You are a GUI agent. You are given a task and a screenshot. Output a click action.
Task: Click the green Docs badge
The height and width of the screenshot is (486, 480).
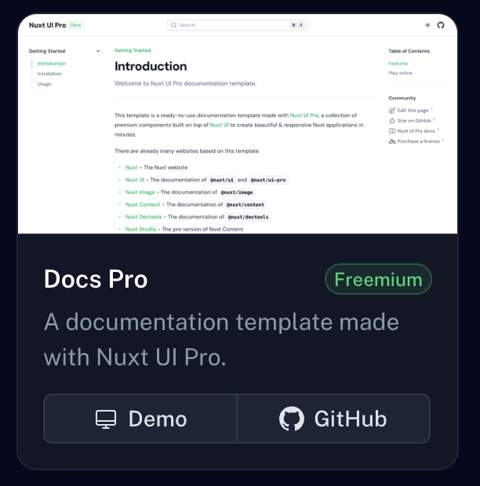[75, 25]
